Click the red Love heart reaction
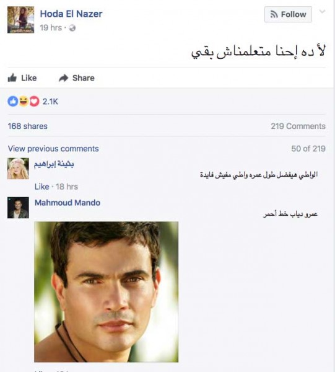335x372 pixels. point(34,102)
